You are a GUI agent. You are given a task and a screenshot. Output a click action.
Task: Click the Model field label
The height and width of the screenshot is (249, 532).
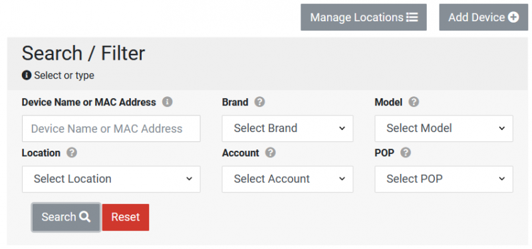point(388,102)
